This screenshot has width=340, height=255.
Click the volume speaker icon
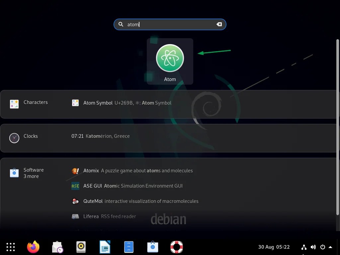point(313,247)
